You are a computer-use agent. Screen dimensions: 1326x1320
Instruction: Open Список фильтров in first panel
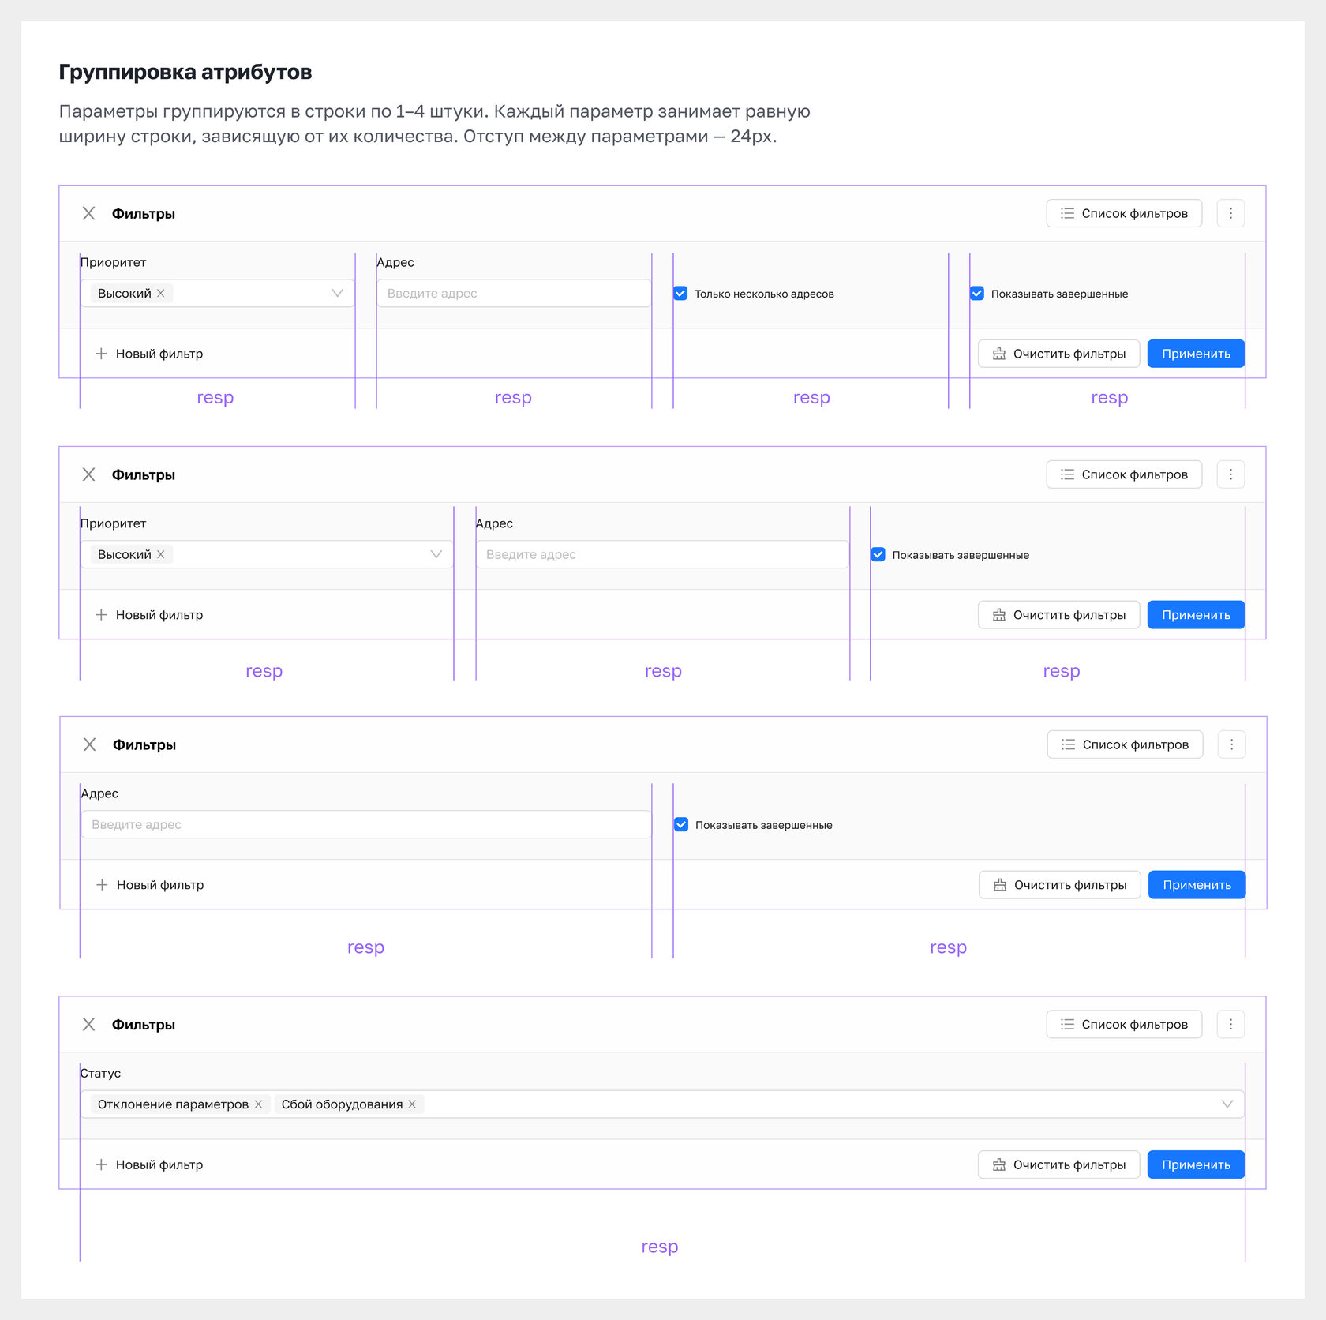[x=1124, y=213]
